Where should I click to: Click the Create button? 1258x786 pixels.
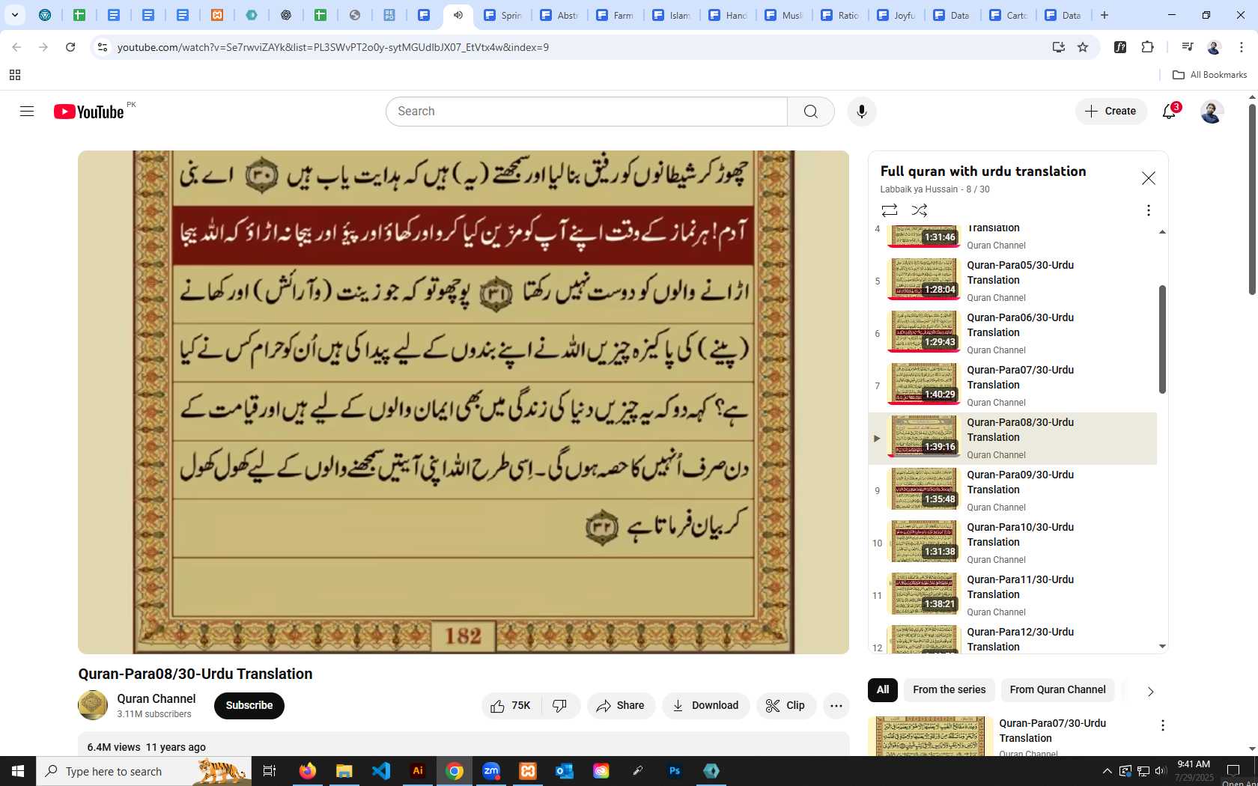(1111, 112)
